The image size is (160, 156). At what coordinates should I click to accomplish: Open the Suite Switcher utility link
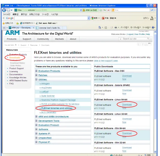tap(48, 96)
